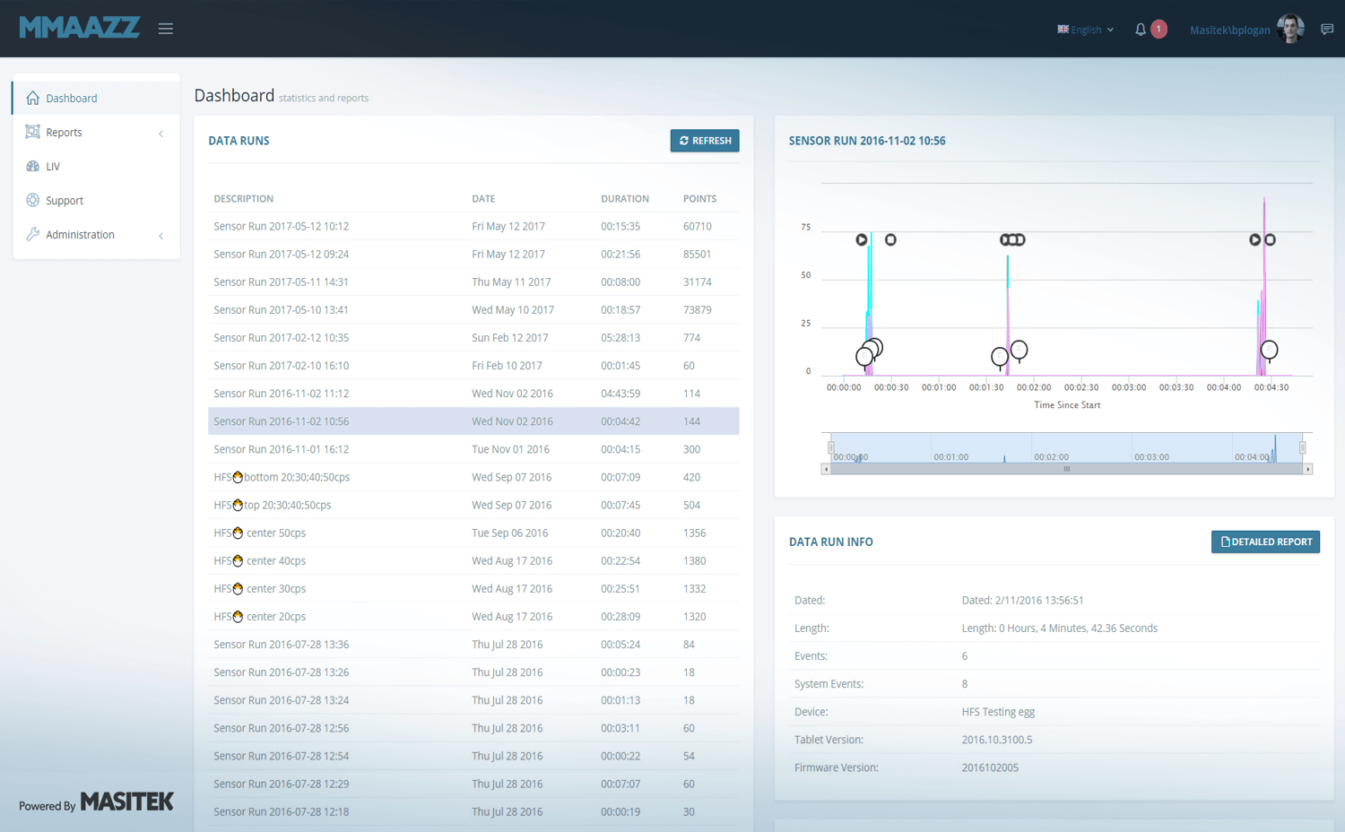
Task: Click the chart range scrollbar handle
Action: 1066,469
